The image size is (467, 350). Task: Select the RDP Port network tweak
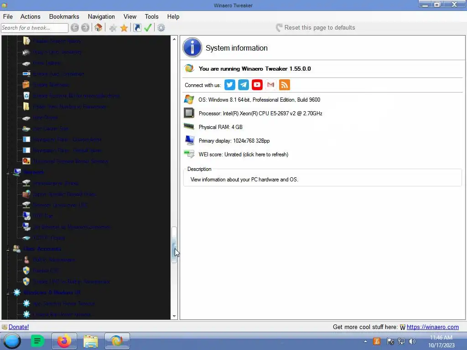tap(42, 216)
